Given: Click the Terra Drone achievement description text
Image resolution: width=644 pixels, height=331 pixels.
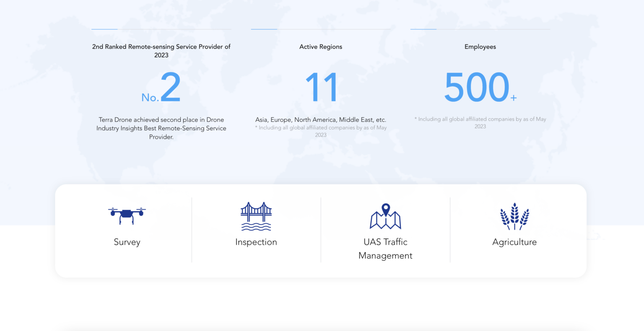Looking at the screenshot, I should point(161,128).
